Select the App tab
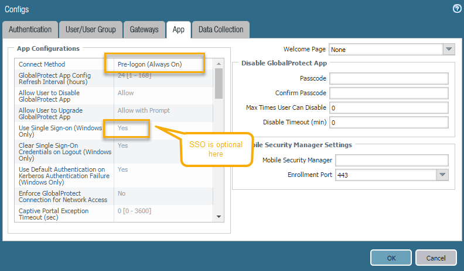The image size is (464, 271). point(179,29)
